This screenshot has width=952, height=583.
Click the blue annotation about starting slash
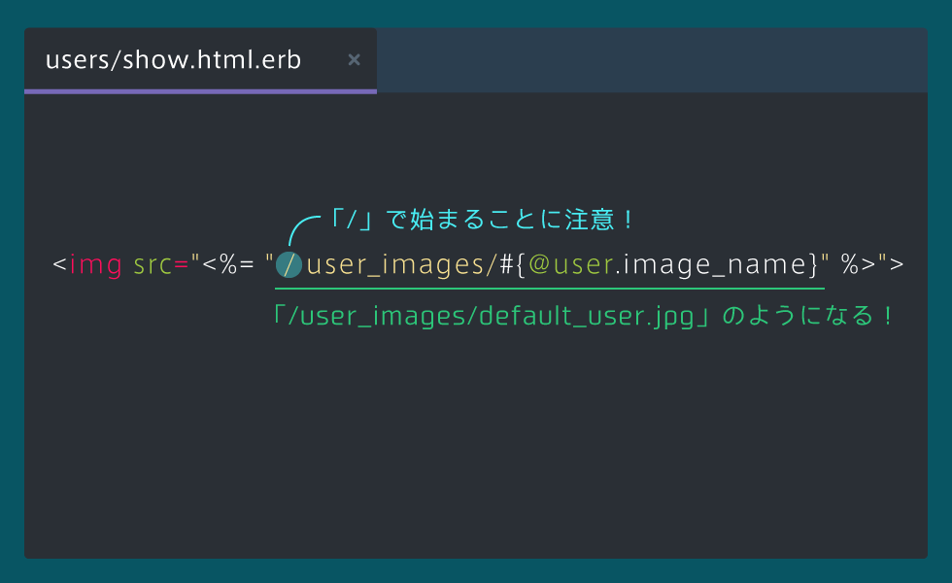(x=482, y=220)
